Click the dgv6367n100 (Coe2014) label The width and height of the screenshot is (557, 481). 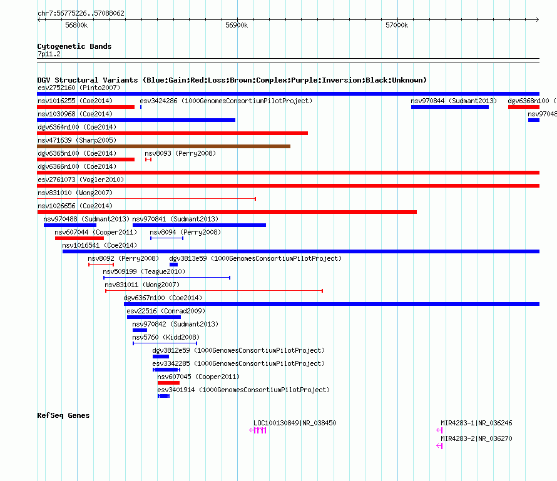point(163,298)
